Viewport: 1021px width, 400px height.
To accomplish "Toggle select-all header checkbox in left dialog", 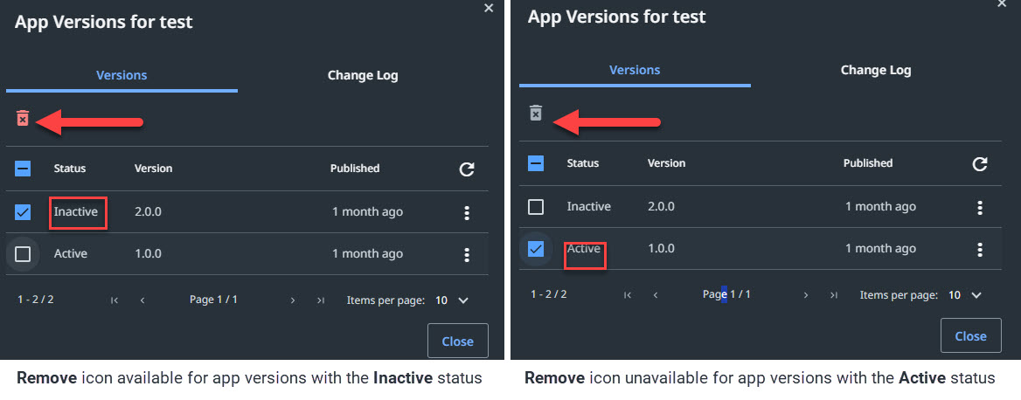I will (24, 169).
